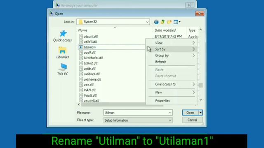
Task: Expand the Look in System32 dropdown
Action: [147, 22]
